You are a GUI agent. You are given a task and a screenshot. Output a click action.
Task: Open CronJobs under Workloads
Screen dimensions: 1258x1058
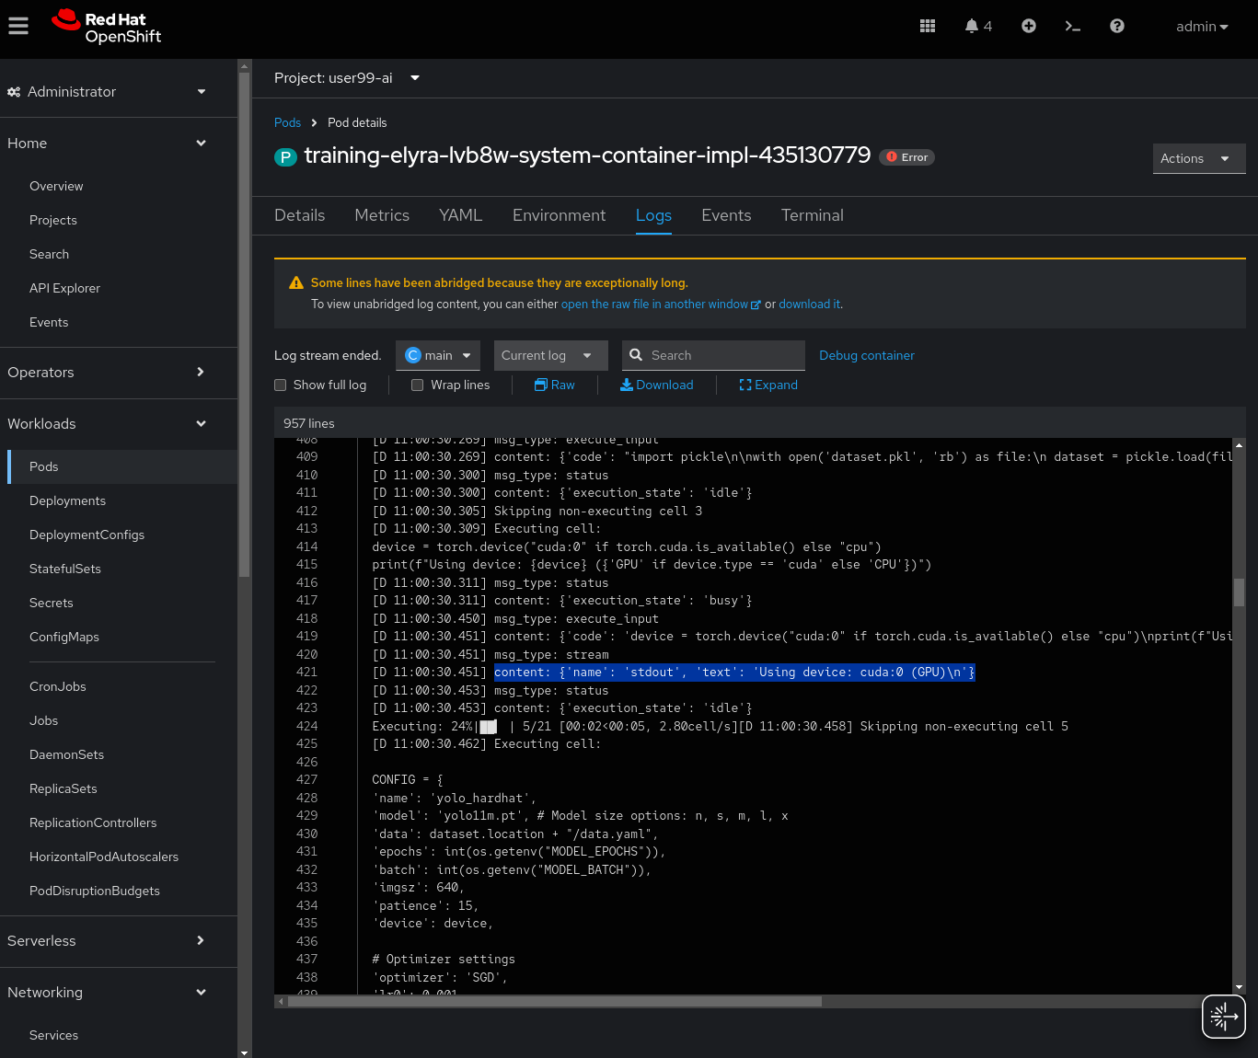point(58,686)
